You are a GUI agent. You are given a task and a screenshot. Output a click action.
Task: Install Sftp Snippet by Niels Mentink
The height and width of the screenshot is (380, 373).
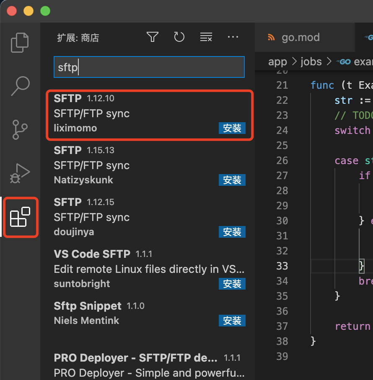pyautogui.click(x=232, y=321)
